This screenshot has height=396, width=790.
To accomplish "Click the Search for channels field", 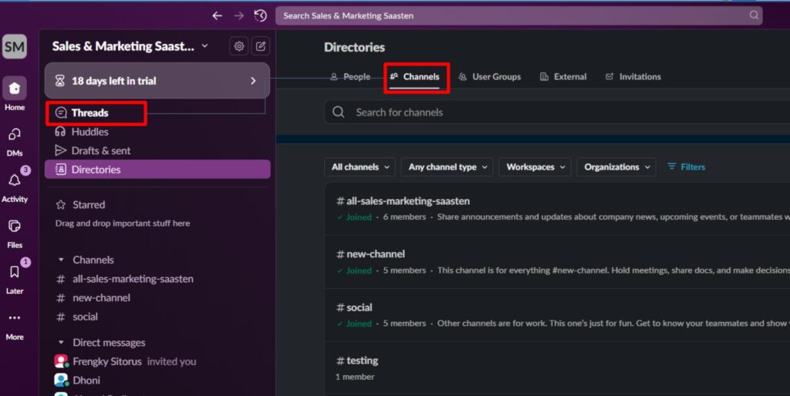I will click(557, 112).
